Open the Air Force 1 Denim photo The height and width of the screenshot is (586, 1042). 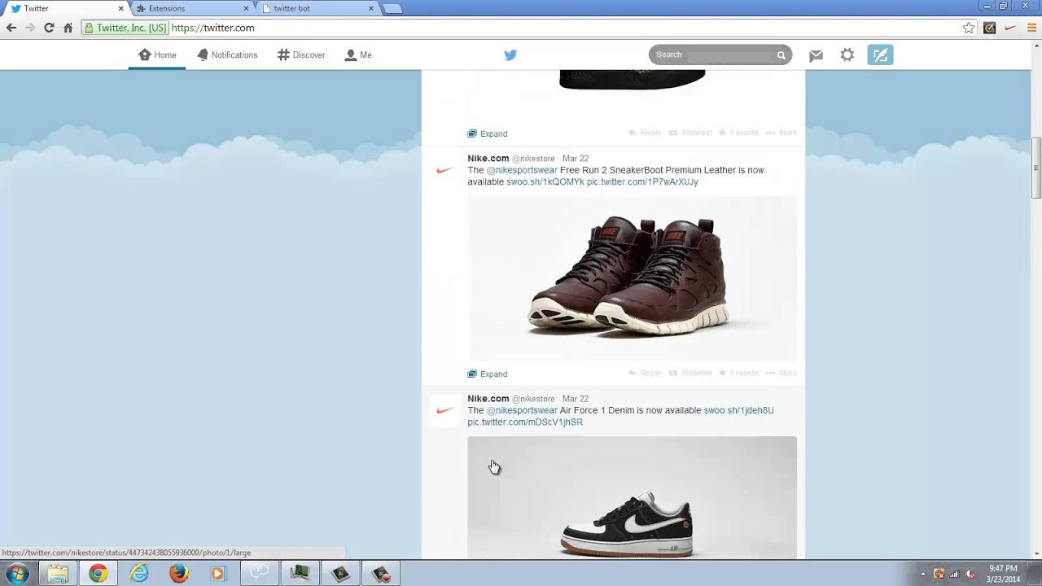[x=632, y=498]
